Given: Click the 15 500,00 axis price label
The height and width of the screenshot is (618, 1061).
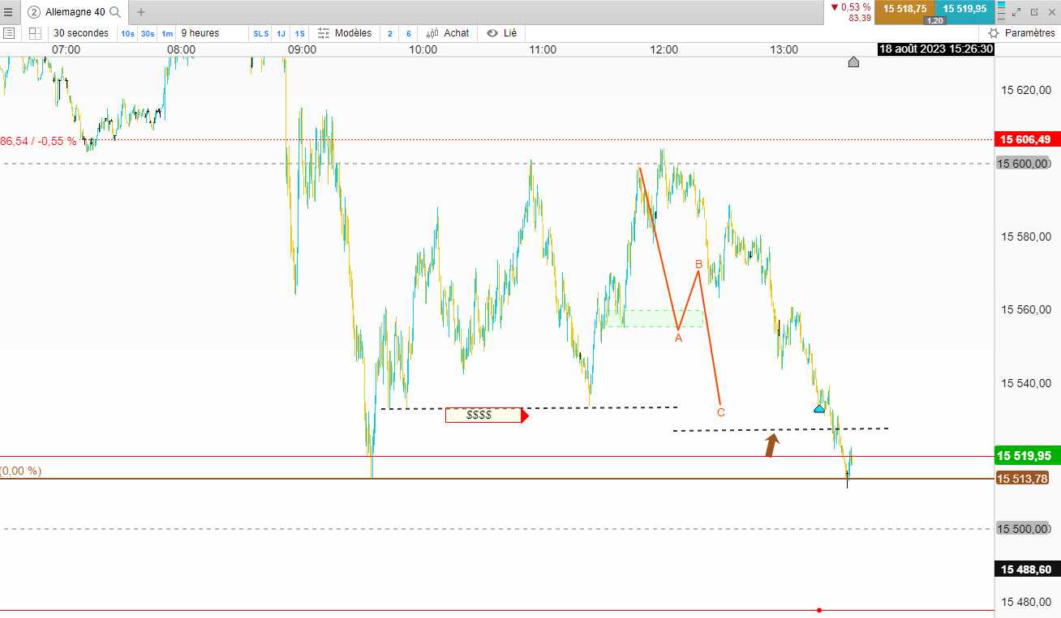Looking at the screenshot, I should pos(1023,529).
